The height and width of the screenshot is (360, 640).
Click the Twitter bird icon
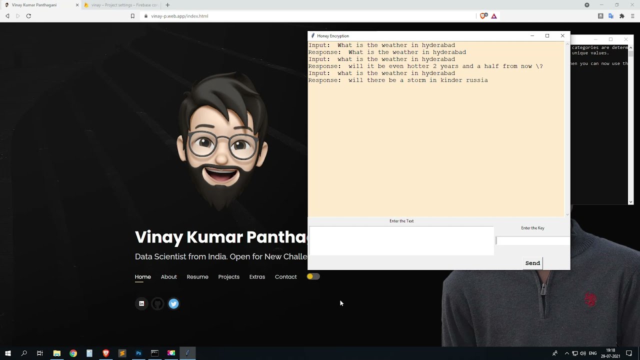pyautogui.click(x=173, y=303)
